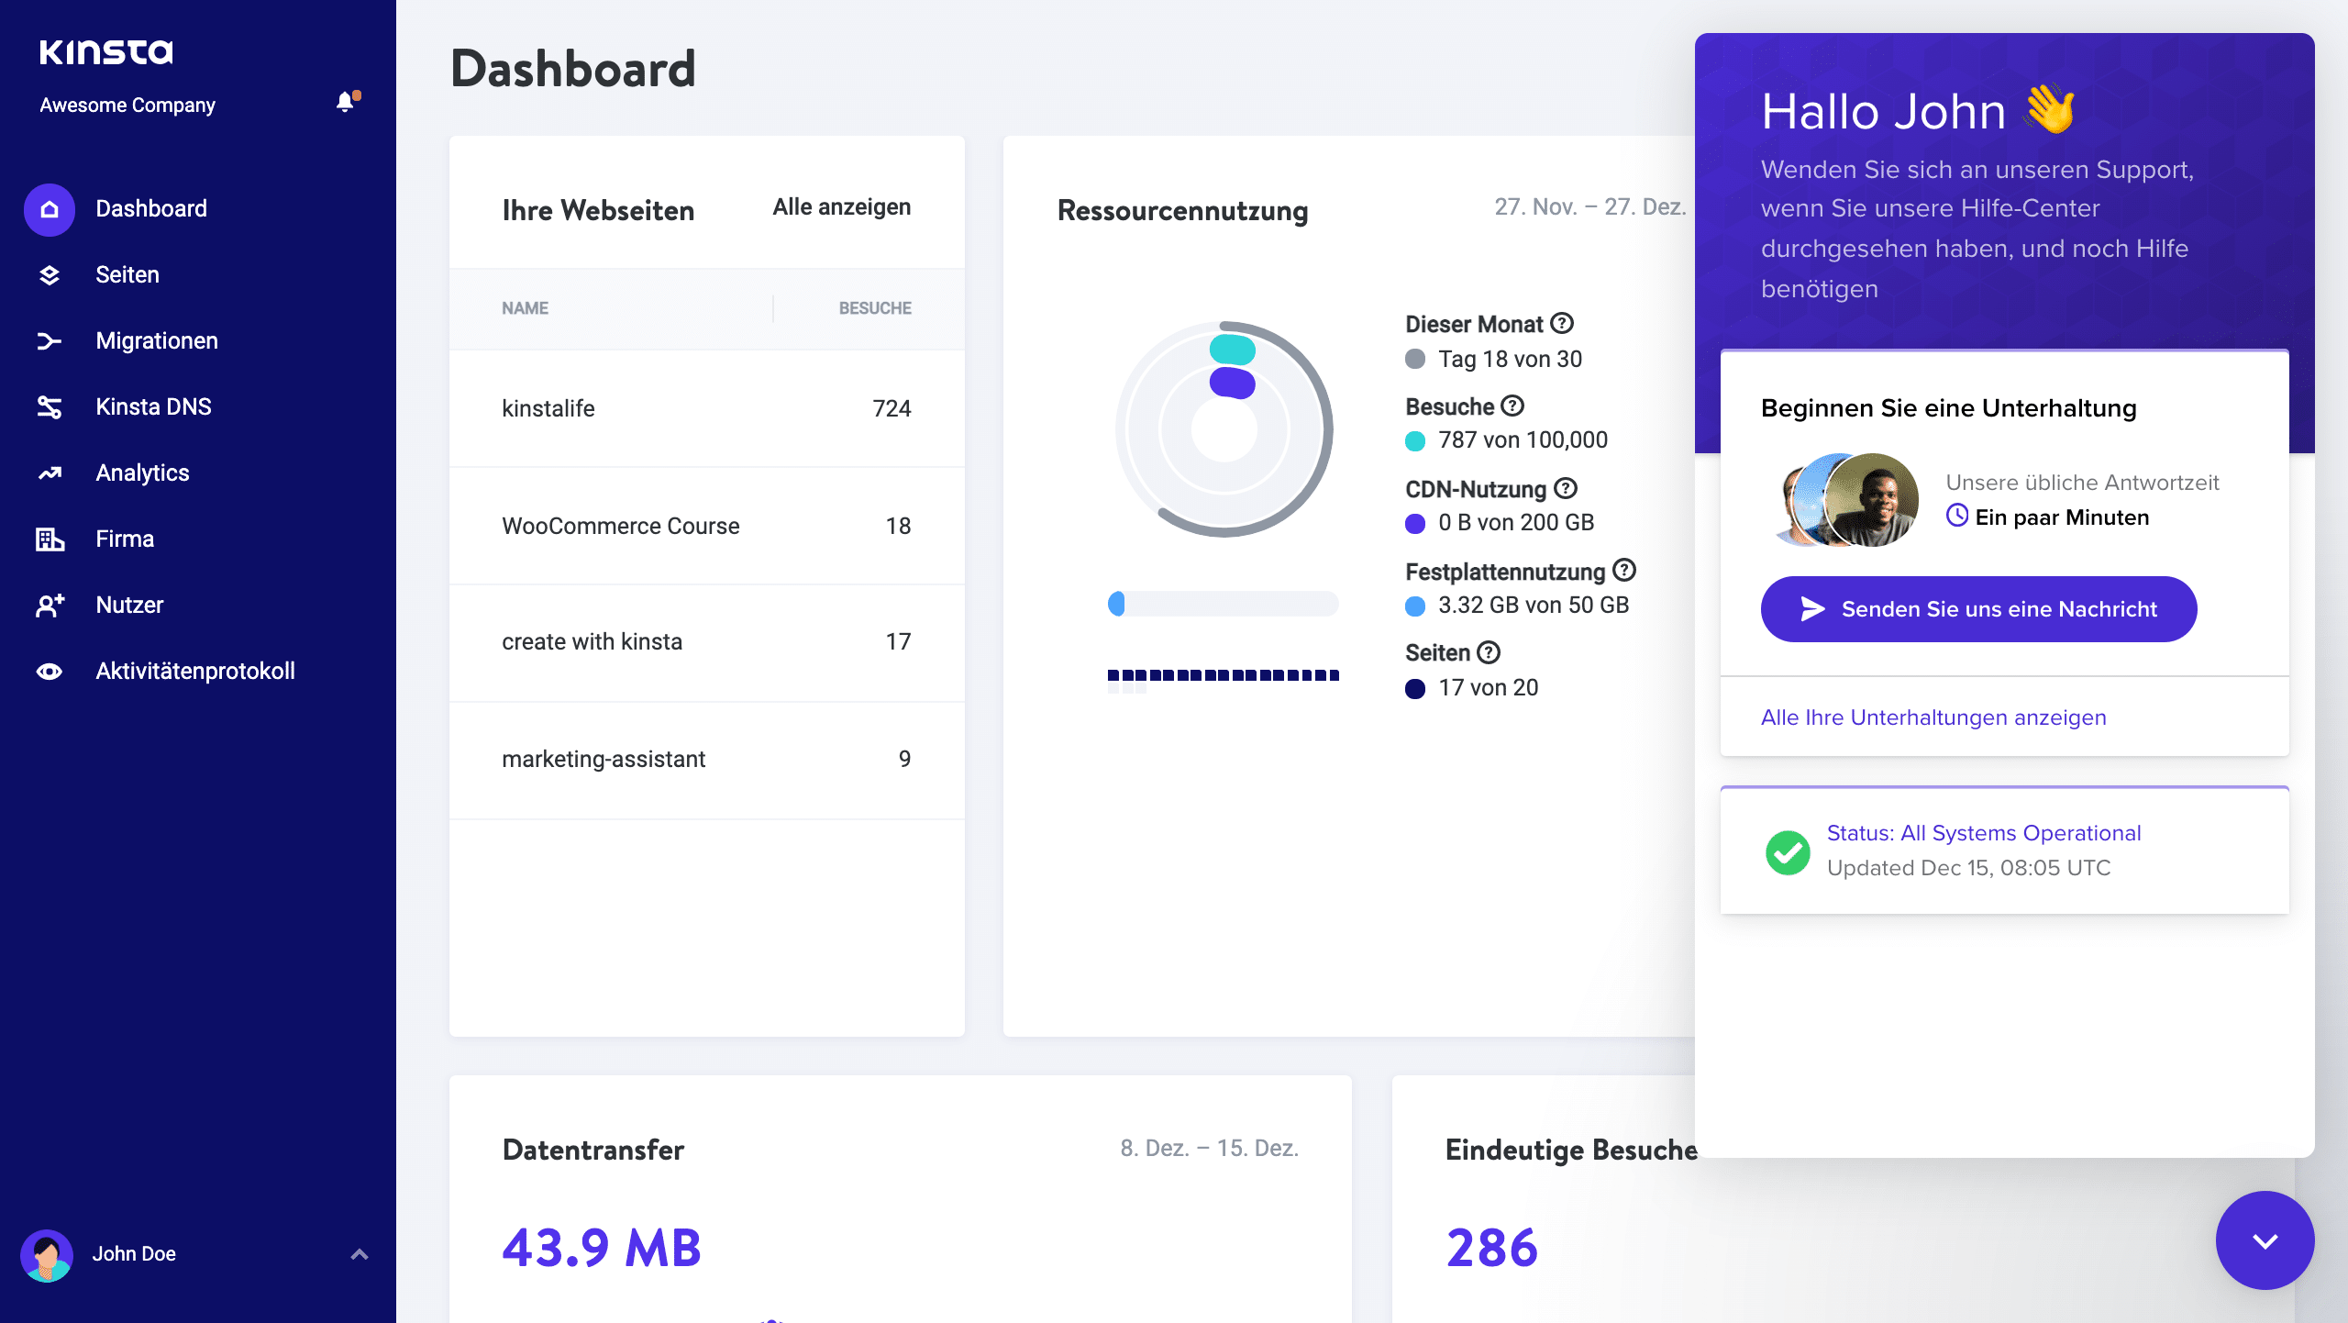Select the Migrationen navigation icon
The image size is (2348, 1323).
[47, 339]
